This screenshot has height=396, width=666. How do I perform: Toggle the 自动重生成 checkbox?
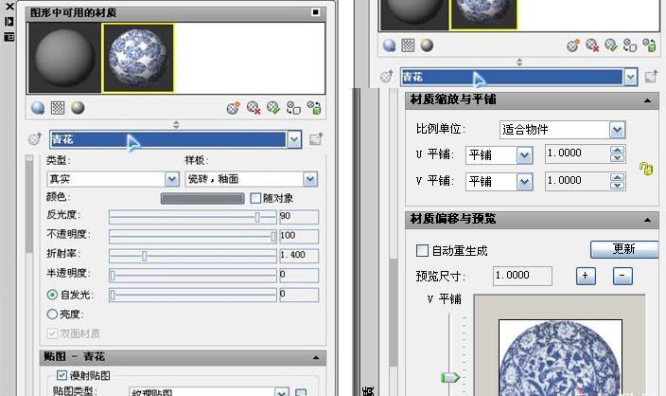coord(423,251)
